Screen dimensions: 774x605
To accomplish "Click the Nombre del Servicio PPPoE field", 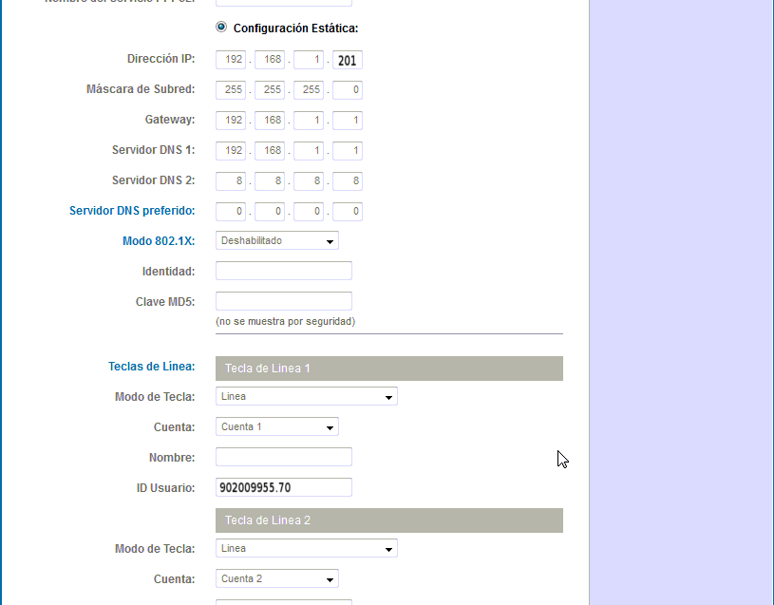I will tap(283, 3).
